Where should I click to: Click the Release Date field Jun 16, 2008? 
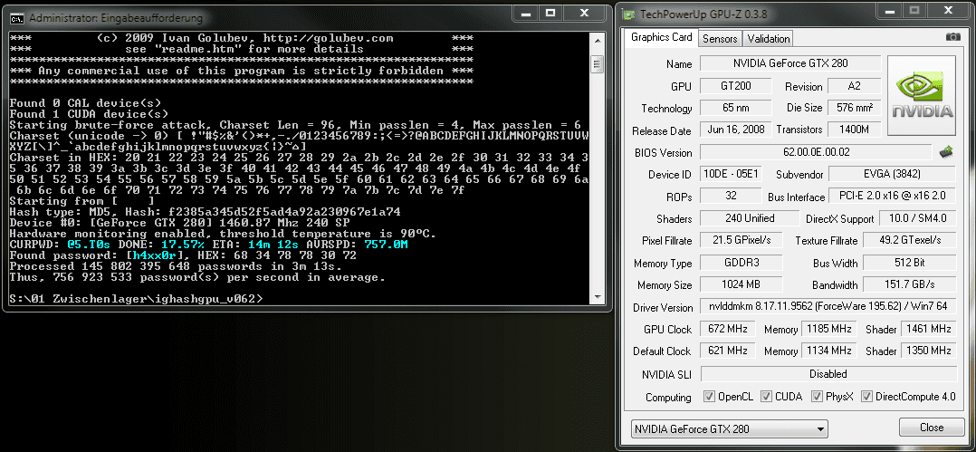click(x=736, y=130)
